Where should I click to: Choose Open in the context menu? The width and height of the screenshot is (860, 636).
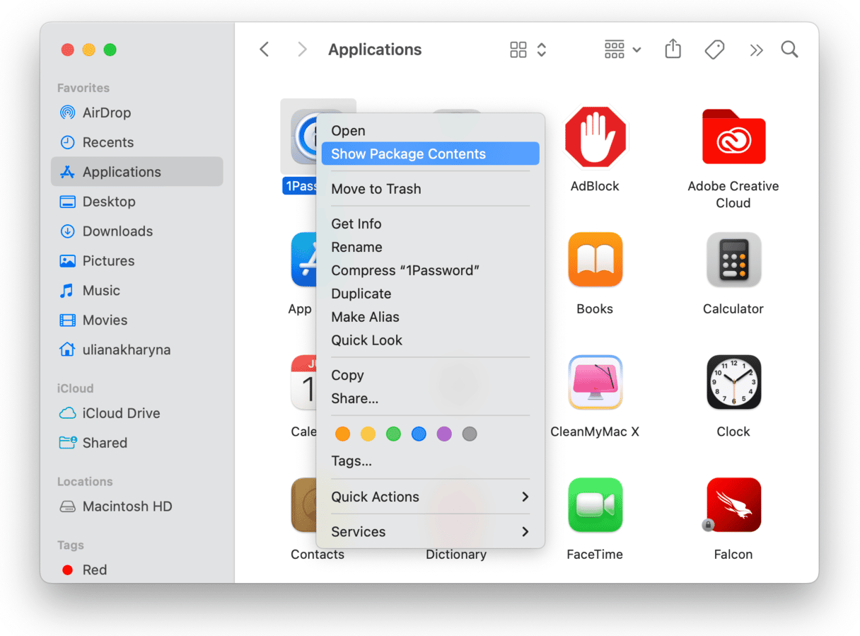pos(431,131)
